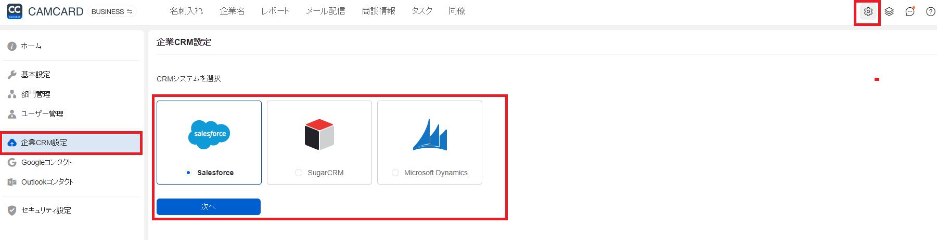Screen dimensions: 937x240
Task: Click the CamCard CC logo
Action: click(x=15, y=11)
